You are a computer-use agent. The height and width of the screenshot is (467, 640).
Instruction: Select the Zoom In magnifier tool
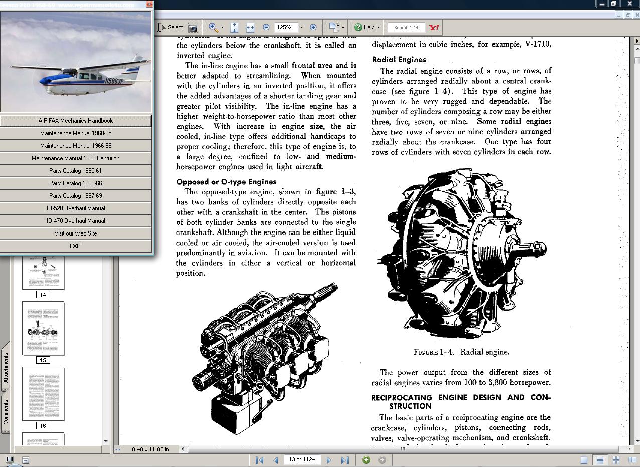point(212,27)
